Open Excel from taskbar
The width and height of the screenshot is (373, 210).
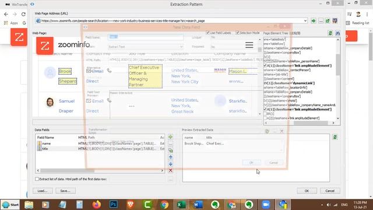point(181,205)
